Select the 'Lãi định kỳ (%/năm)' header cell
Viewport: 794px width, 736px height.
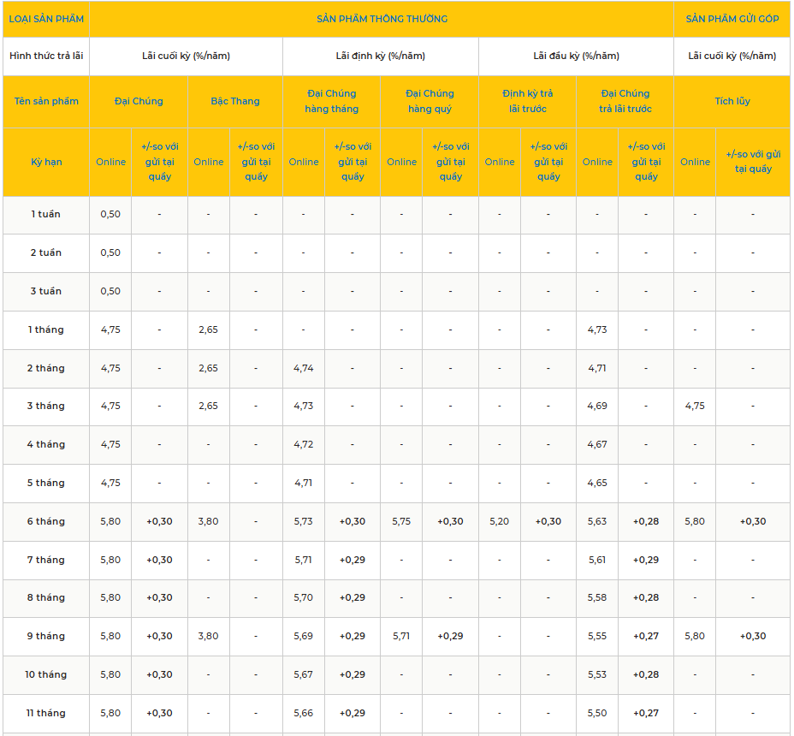pyautogui.click(x=380, y=56)
